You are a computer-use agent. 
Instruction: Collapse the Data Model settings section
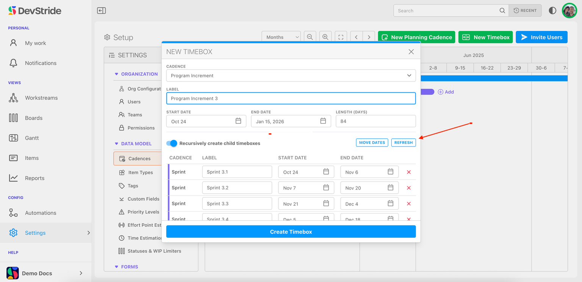click(x=116, y=144)
